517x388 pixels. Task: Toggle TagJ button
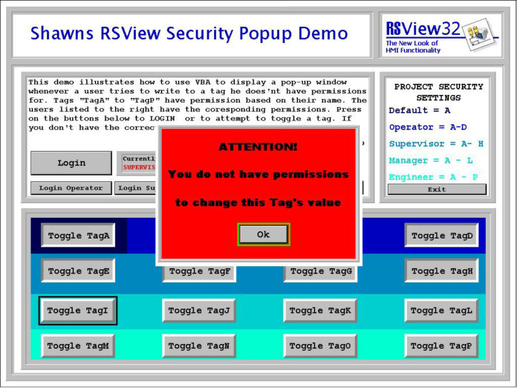point(199,311)
